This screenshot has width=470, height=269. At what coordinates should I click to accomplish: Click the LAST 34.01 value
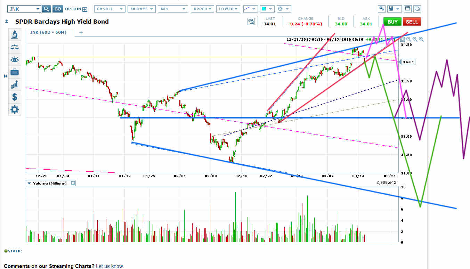point(269,24)
